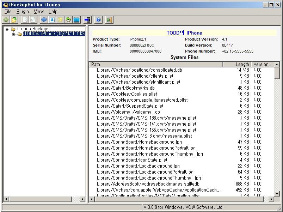Sort files by Path column header
The image size is (283, 212).
coord(156,64)
